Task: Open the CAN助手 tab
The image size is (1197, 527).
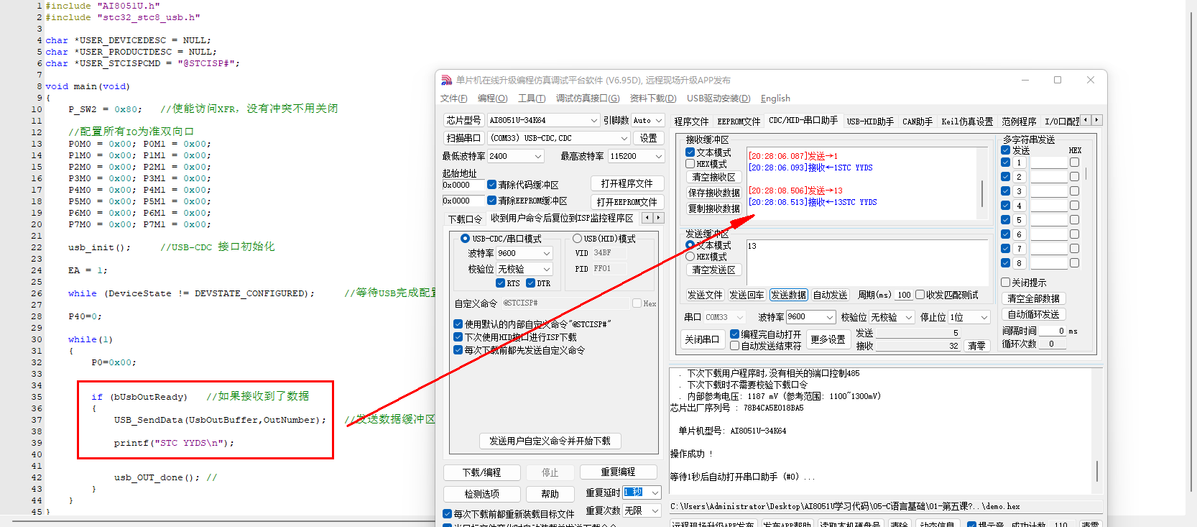Action: point(918,122)
